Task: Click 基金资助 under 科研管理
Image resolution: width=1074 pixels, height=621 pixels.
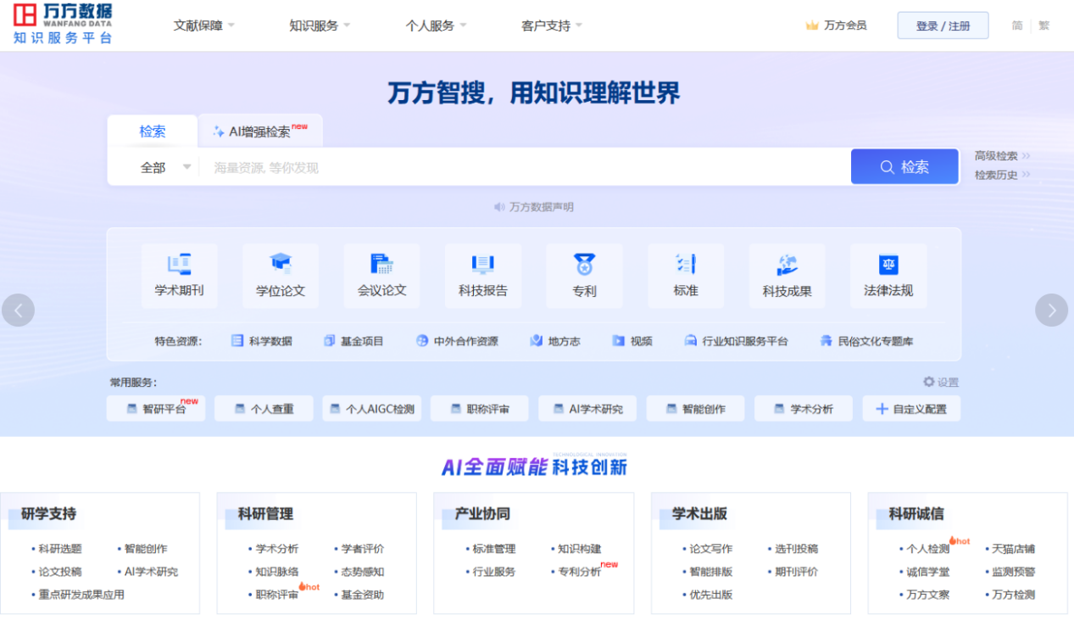Action: [x=363, y=595]
